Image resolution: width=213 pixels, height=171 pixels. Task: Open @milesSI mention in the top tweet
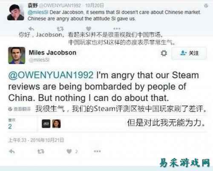(38, 12)
